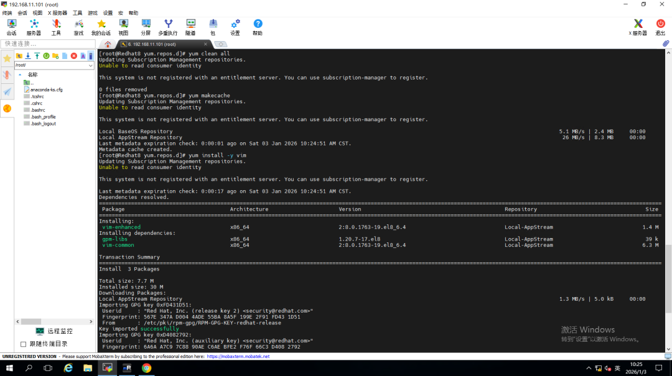Viewport: 672px width, 376px height.
Task: Click the X 服务器 icon at toolbar right
Action: [638, 27]
